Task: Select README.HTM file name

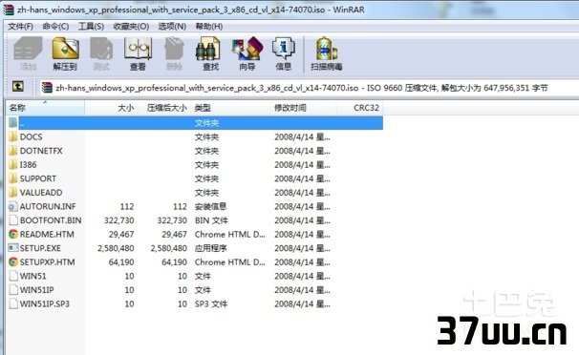Action: (x=47, y=235)
